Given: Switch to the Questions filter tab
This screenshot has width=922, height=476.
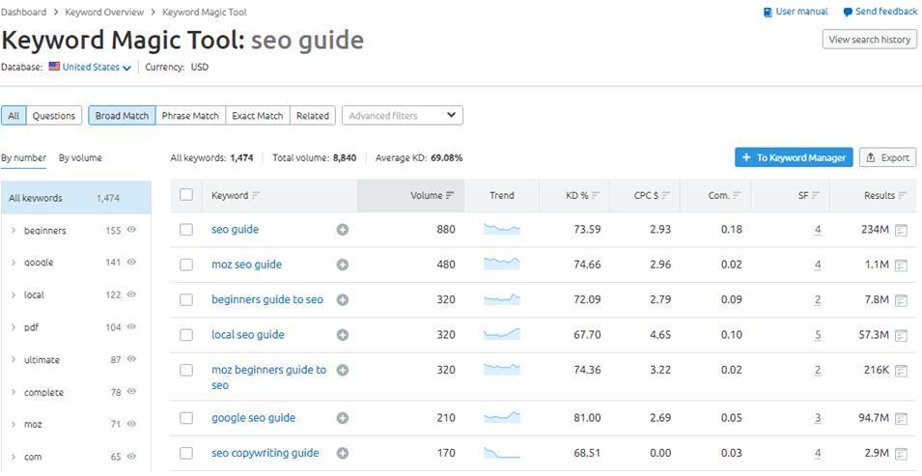Looking at the screenshot, I should click(53, 115).
